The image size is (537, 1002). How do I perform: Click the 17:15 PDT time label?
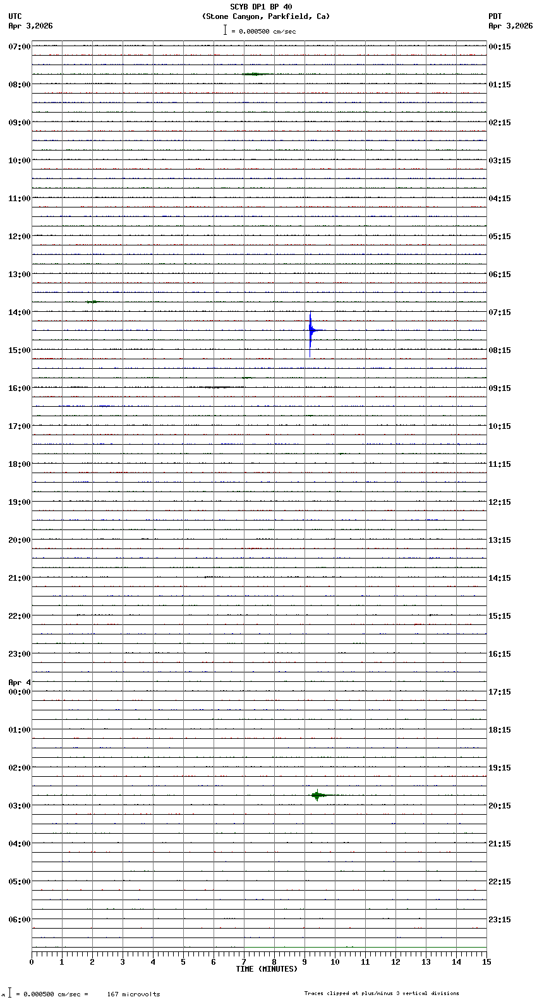500,692
